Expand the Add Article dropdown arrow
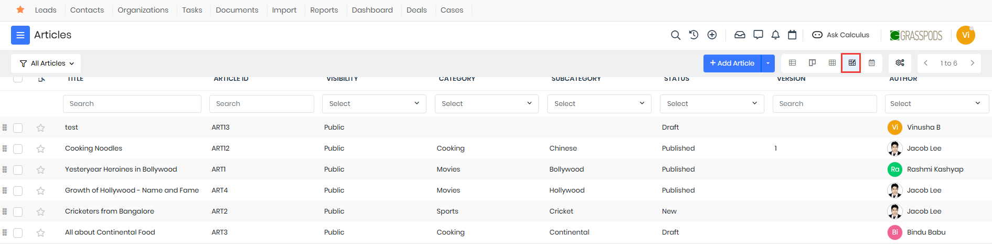Image resolution: width=992 pixels, height=244 pixels. pyautogui.click(x=767, y=63)
